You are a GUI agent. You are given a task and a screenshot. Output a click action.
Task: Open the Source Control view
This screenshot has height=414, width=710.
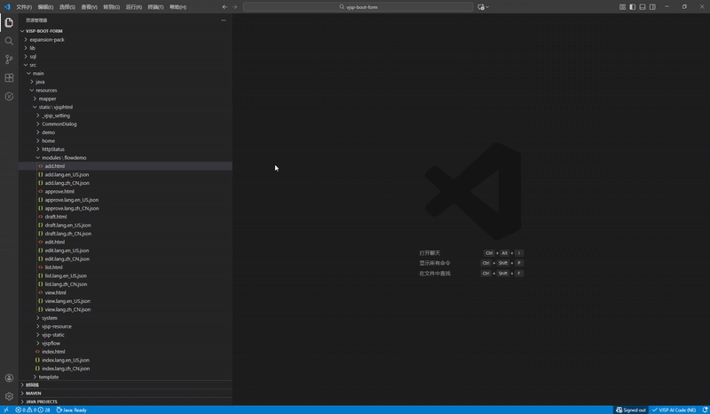pos(9,60)
